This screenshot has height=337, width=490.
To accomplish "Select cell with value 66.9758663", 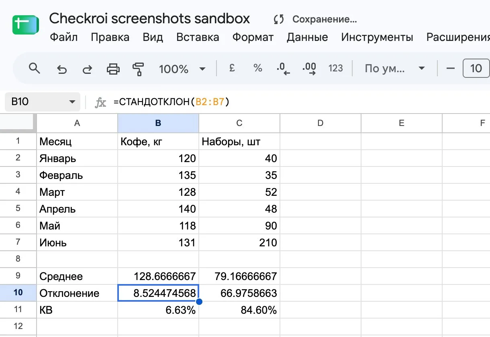I will click(x=239, y=293).
